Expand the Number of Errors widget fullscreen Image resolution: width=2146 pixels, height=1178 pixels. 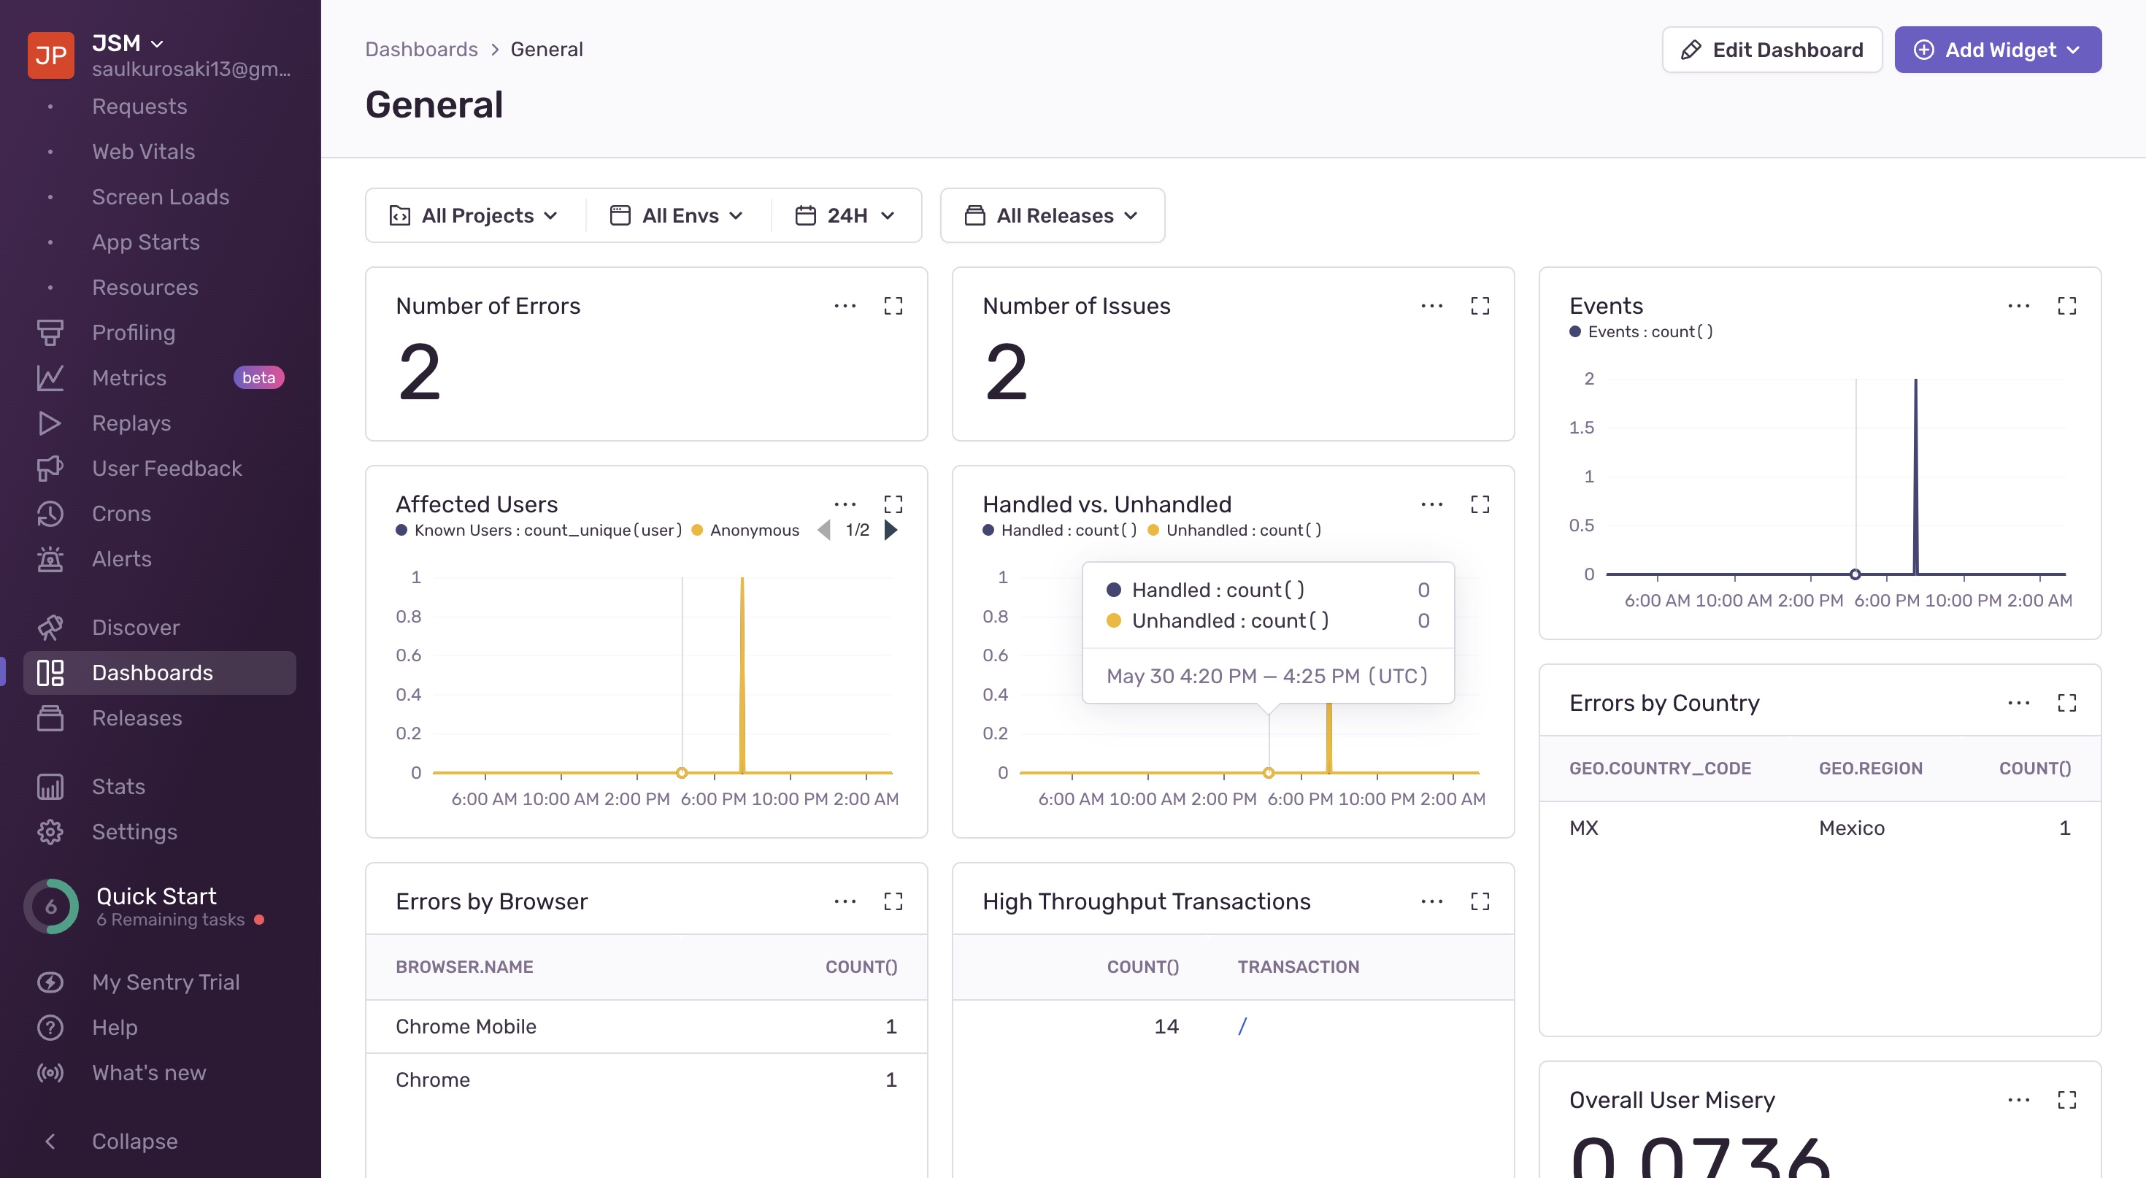(893, 306)
